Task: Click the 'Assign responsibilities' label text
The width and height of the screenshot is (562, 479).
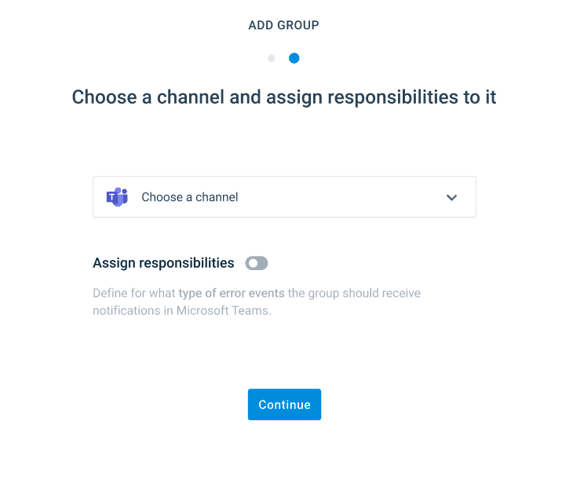Action: click(x=163, y=263)
